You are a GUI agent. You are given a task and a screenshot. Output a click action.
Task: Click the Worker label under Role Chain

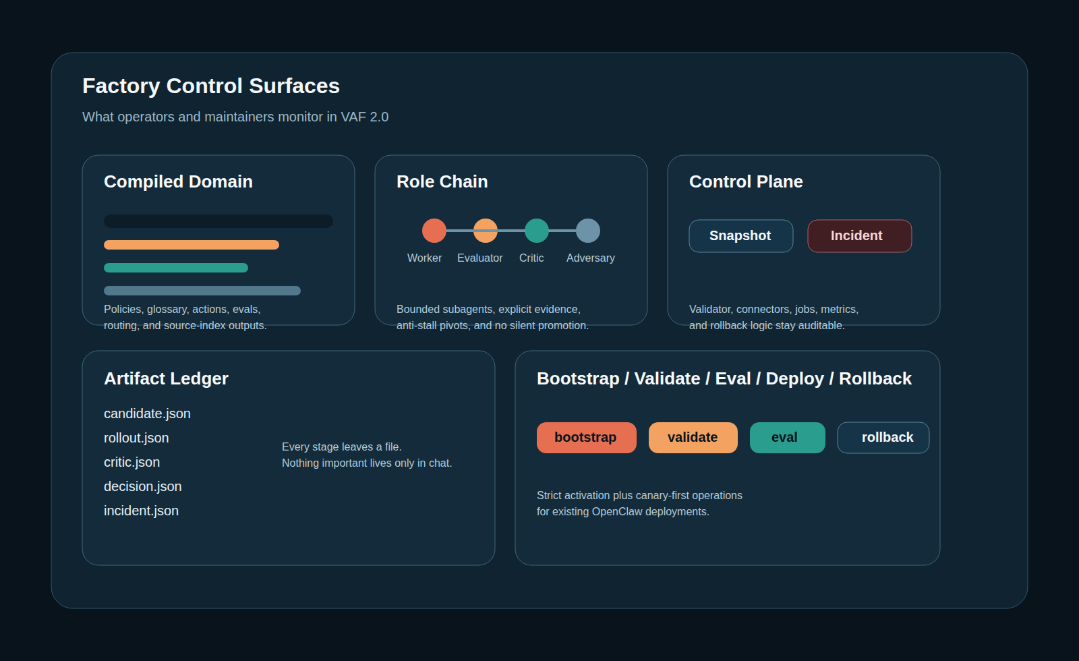click(424, 258)
